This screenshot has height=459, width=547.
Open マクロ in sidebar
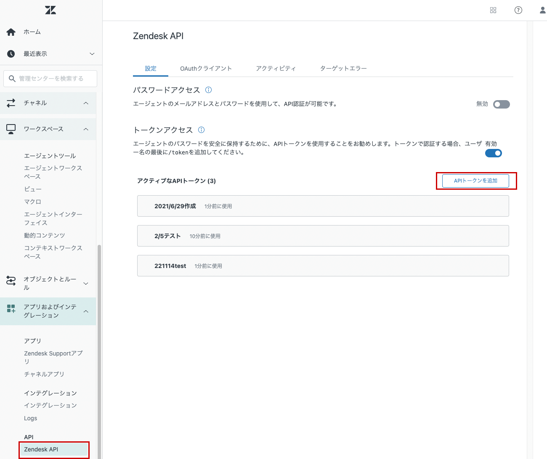tap(32, 202)
